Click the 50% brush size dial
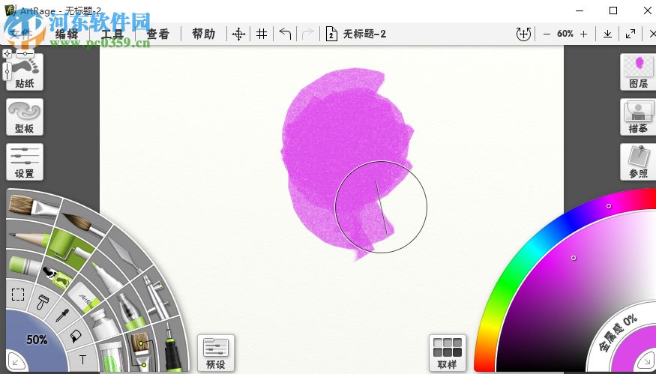Screen dimensions: 656x374 35,341
